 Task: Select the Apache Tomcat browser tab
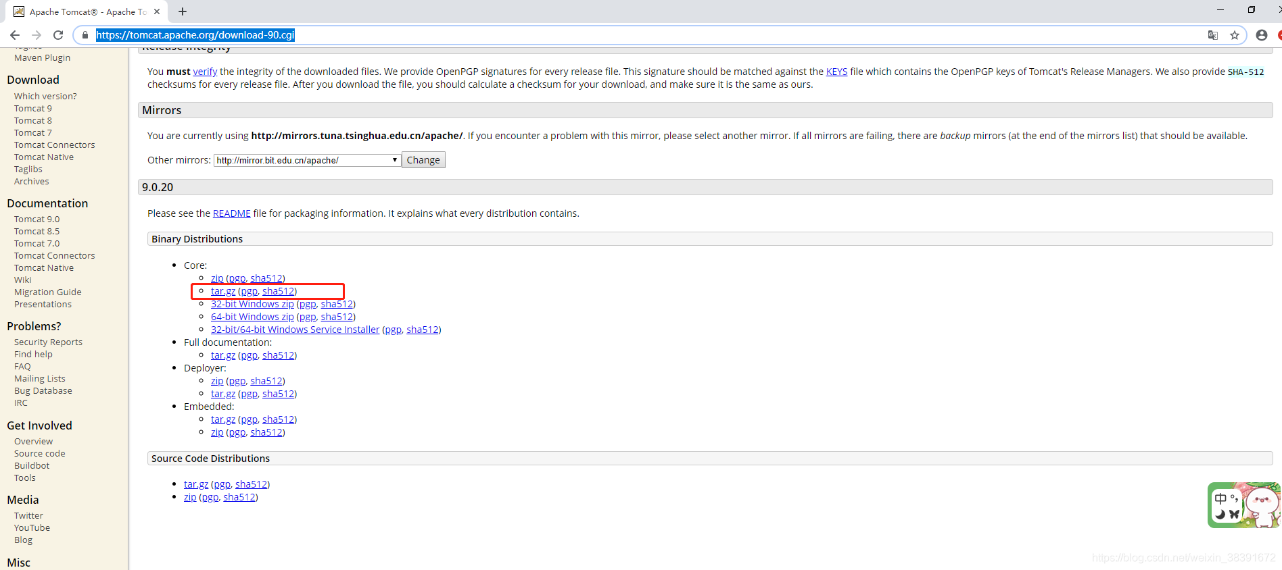(87, 11)
